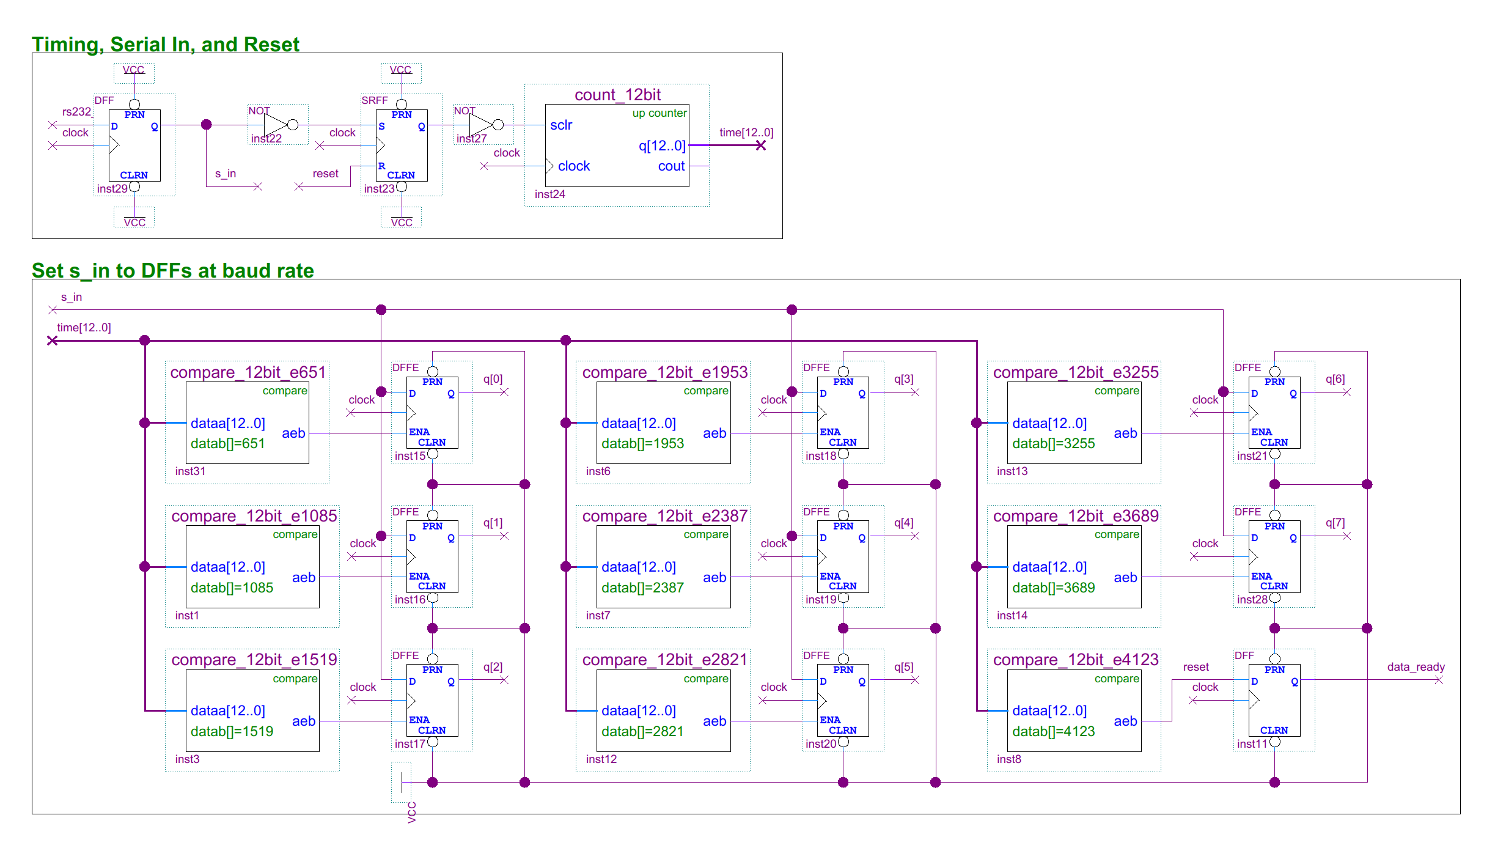Select the SRFF flip-flop inst23

click(402, 145)
